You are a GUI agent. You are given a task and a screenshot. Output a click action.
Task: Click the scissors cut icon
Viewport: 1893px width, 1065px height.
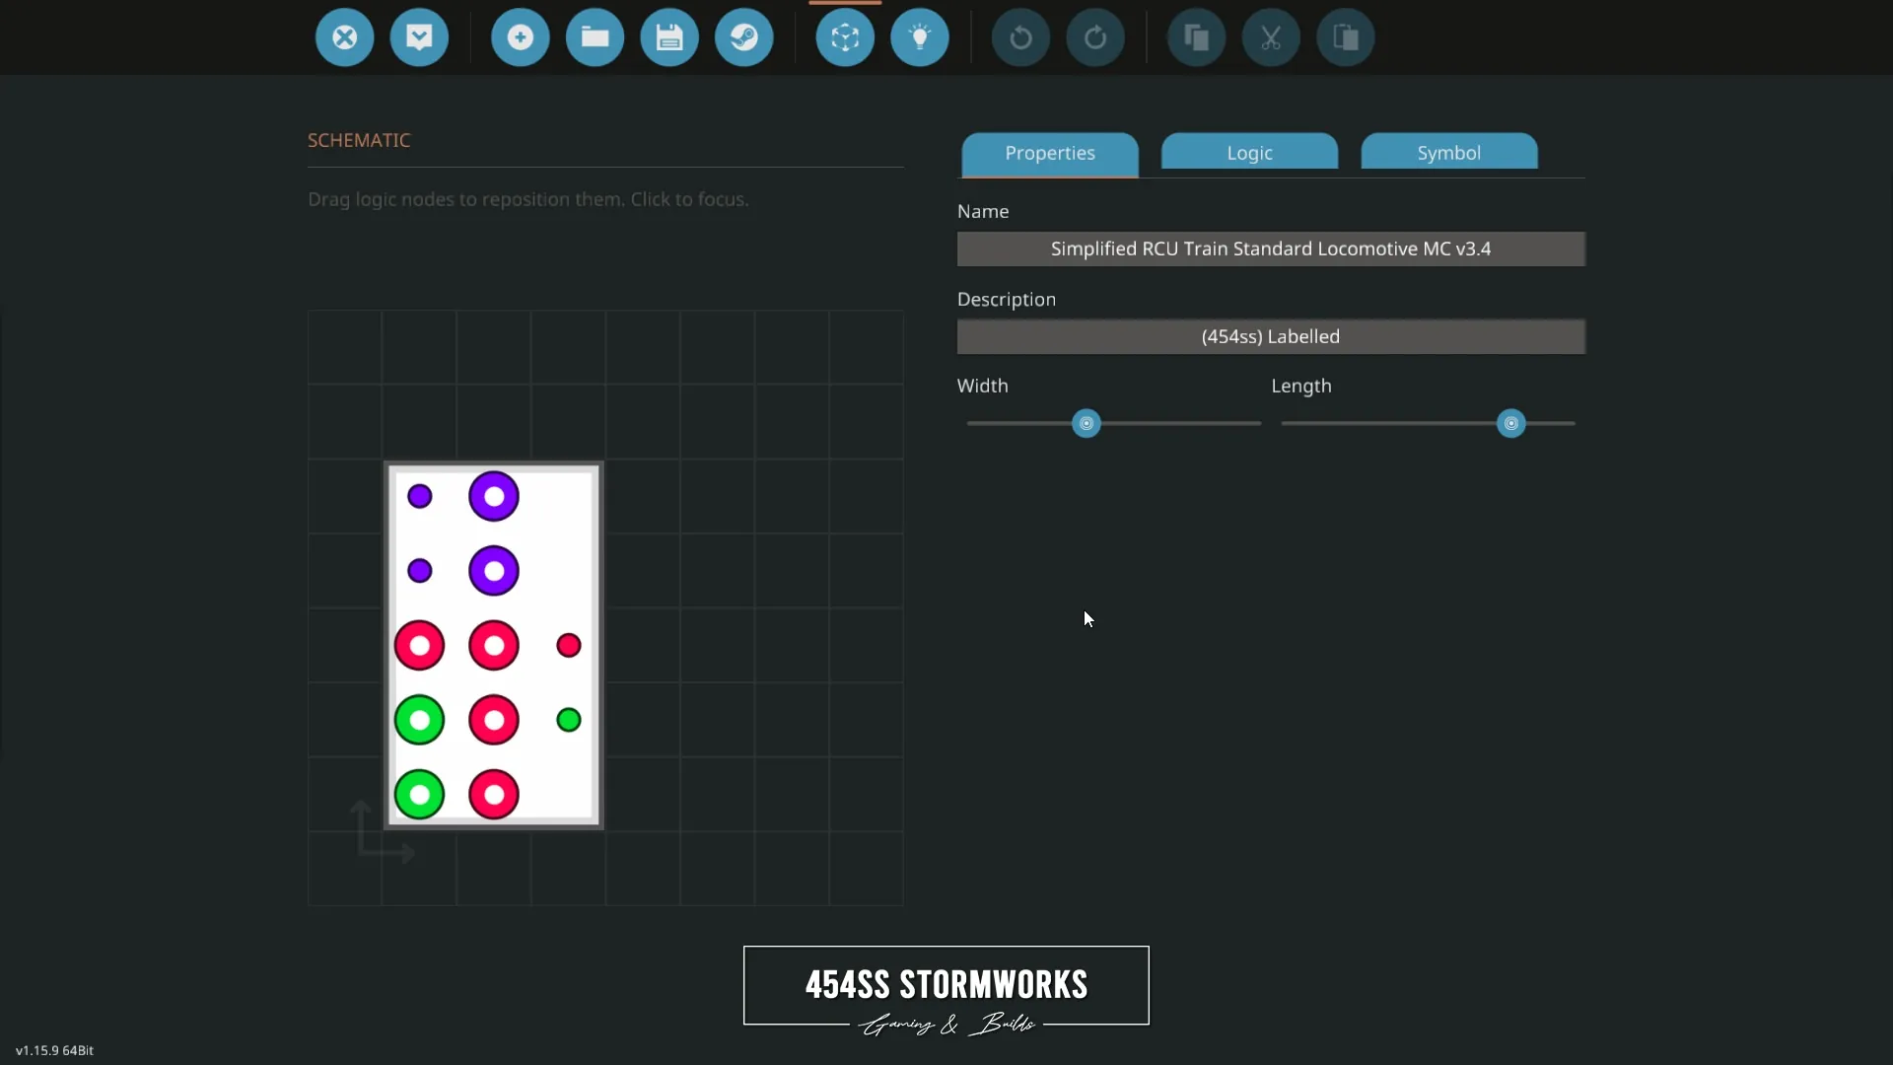(x=1271, y=37)
